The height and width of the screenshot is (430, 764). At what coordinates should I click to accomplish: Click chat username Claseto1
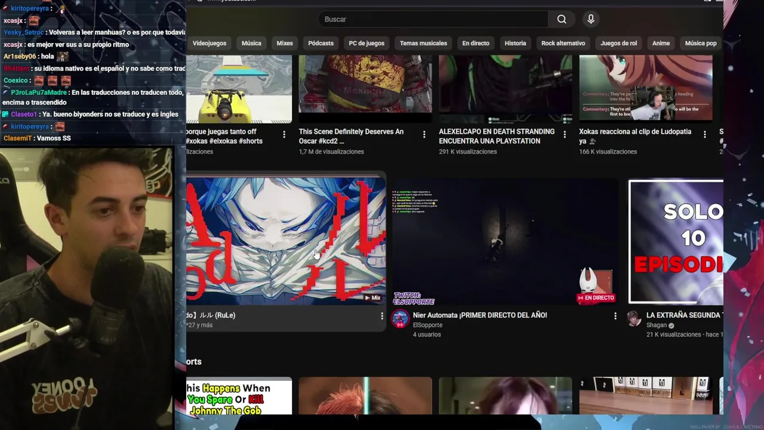pos(24,114)
